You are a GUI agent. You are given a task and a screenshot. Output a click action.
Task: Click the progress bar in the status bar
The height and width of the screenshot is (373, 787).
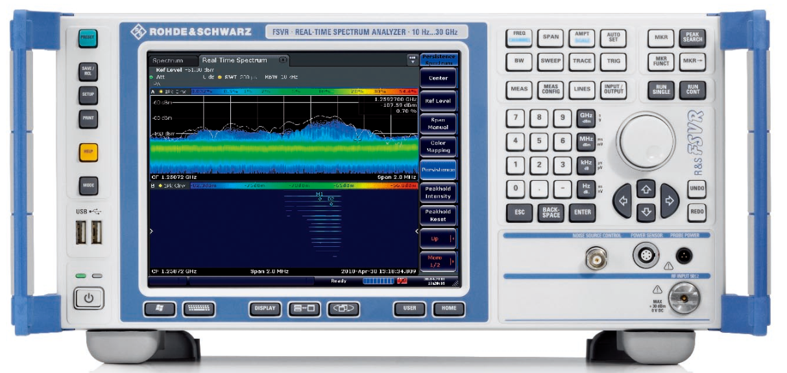tap(378, 281)
